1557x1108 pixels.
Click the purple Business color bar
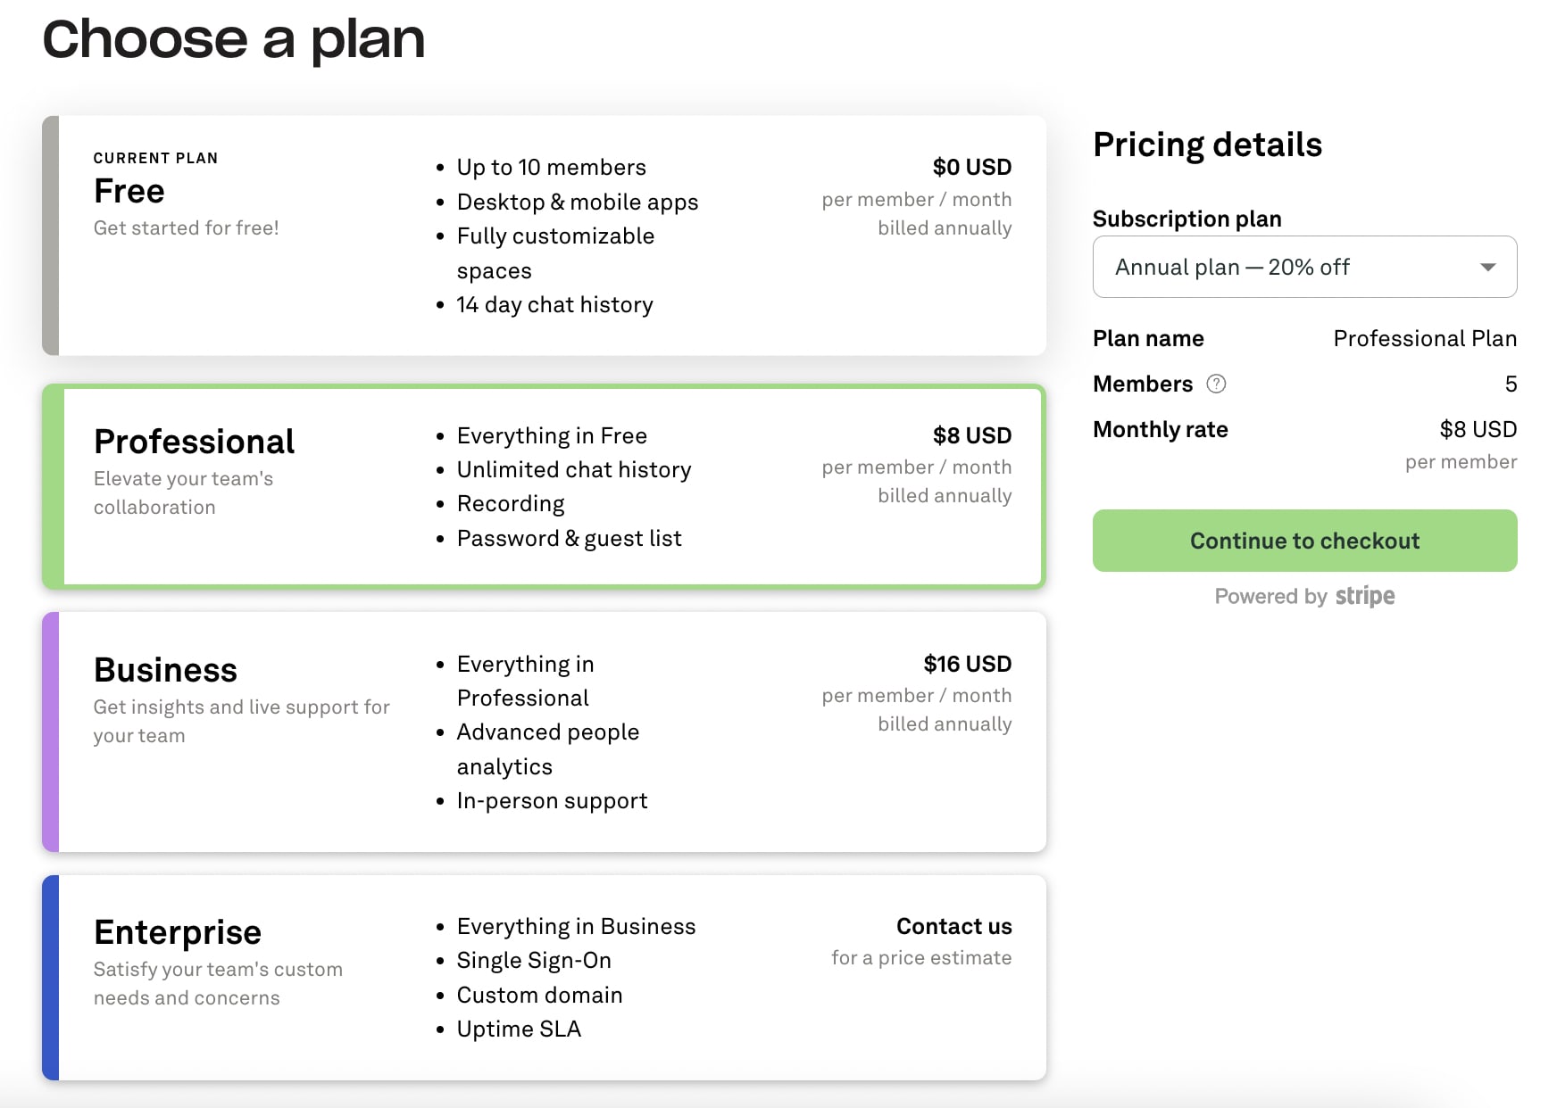click(51, 732)
